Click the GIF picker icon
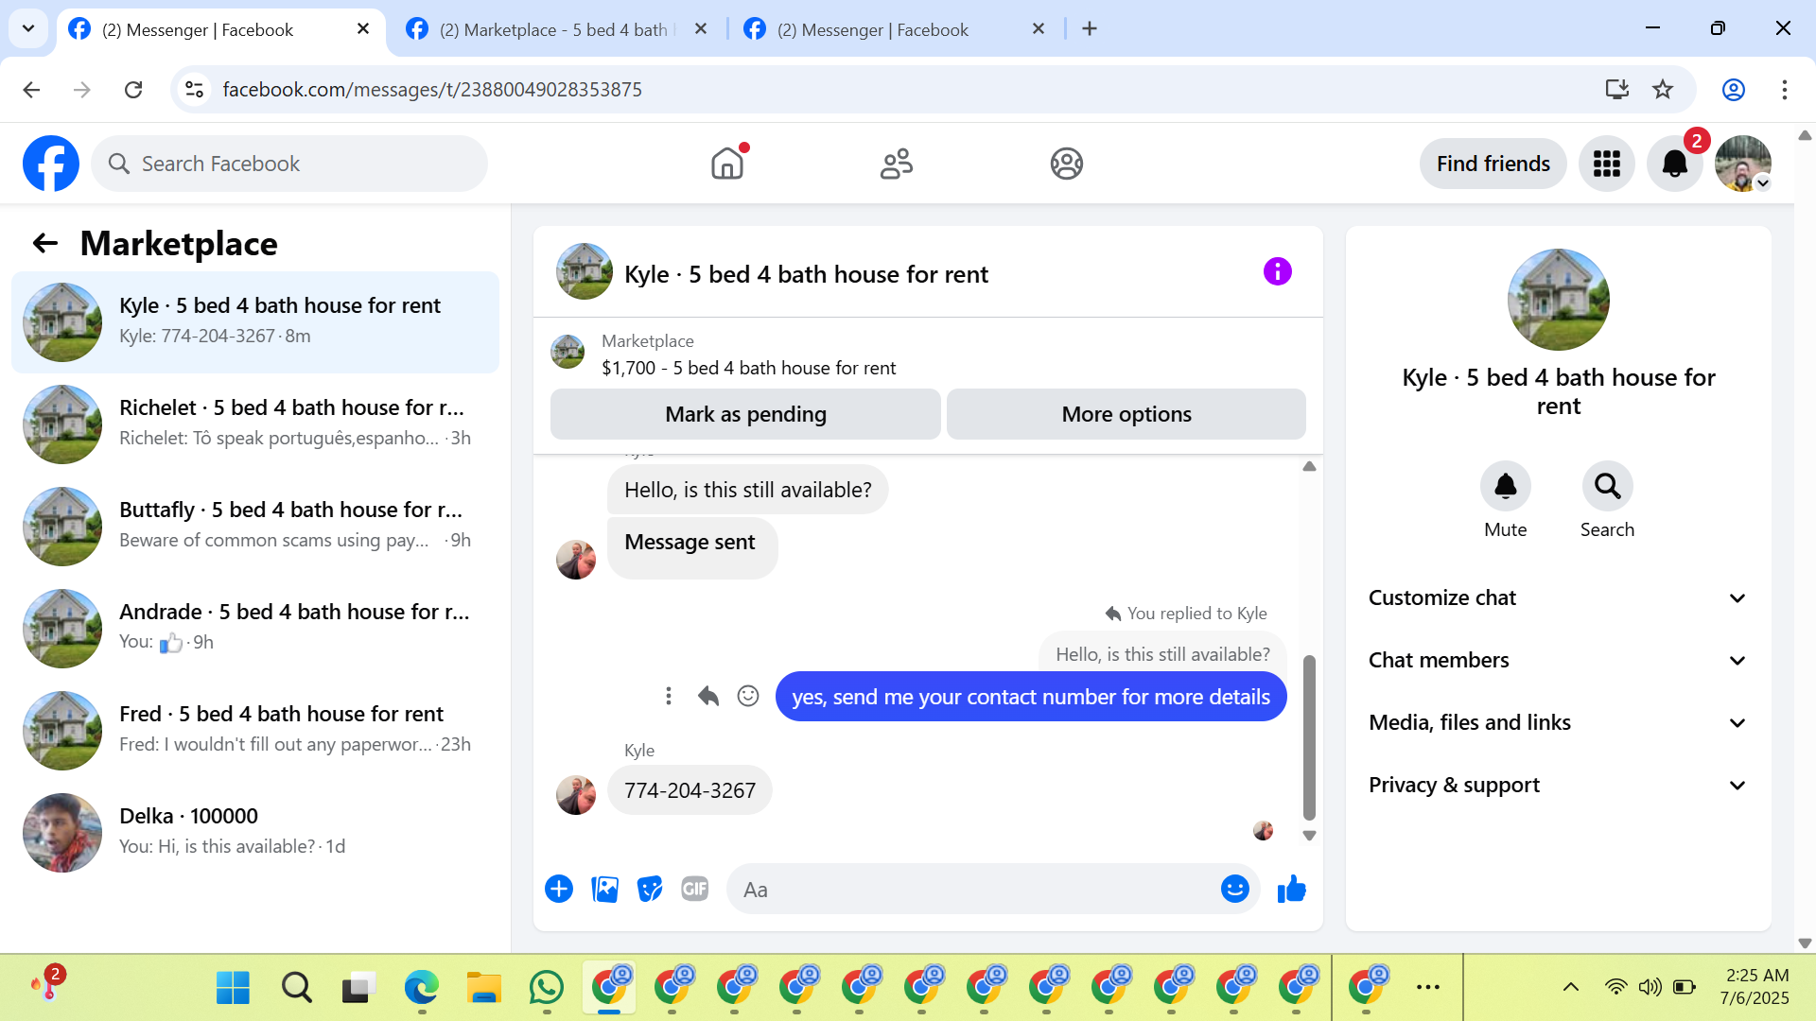Image resolution: width=1816 pixels, height=1021 pixels. click(x=694, y=889)
